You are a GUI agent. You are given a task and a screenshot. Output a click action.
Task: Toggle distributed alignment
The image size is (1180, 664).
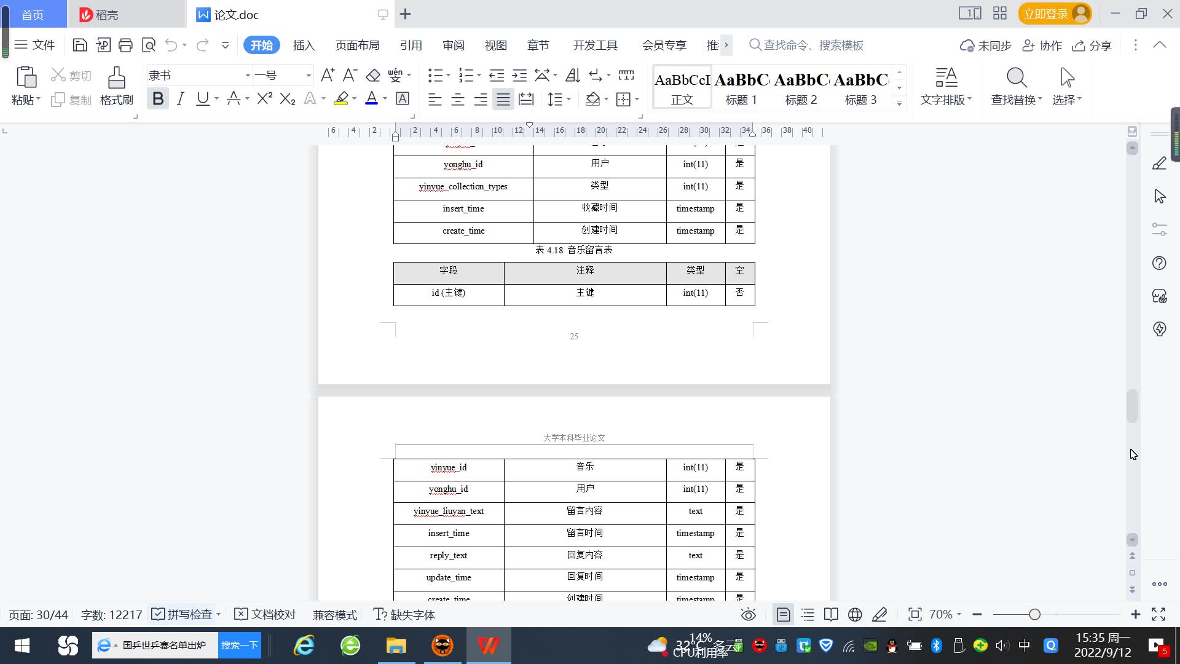tap(526, 99)
